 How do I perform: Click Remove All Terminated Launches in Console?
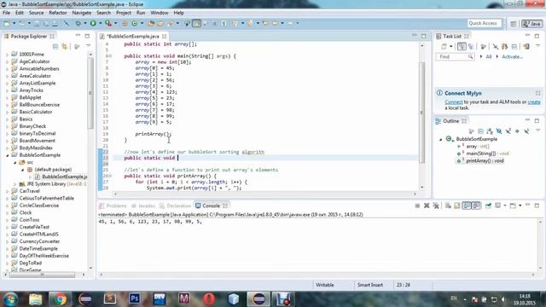pos(436,206)
